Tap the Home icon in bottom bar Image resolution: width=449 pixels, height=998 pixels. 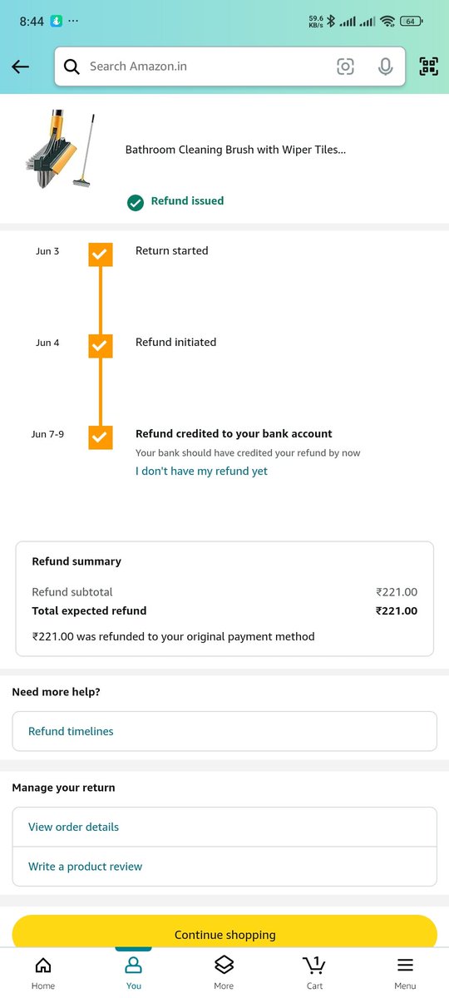pos(43,971)
